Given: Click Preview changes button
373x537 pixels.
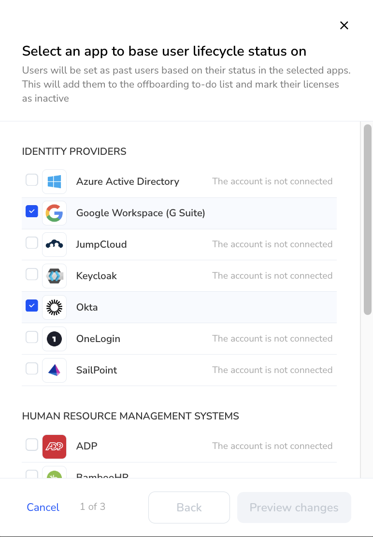Looking at the screenshot, I should 294,507.
